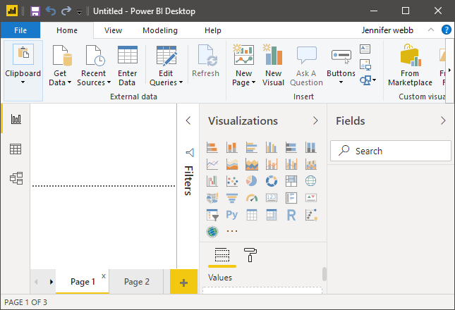Click the Save icon in title bar
455x310 pixels.
tap(35, 11)
